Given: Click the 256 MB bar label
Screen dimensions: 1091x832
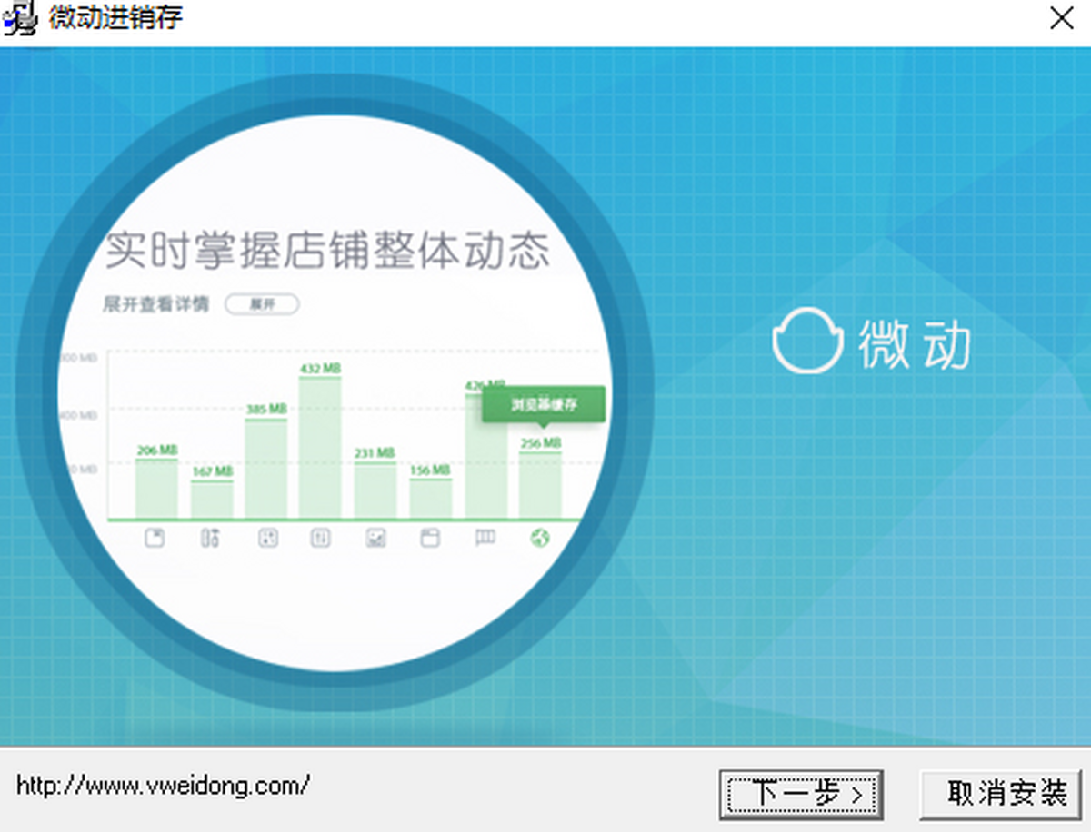Looking at the screenshot, I should (540, 443).
